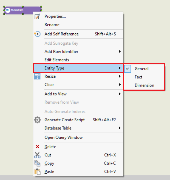Viewport: 170px width, 180px height.
Task: Click the Resize icon
Action: pos(37,76)
